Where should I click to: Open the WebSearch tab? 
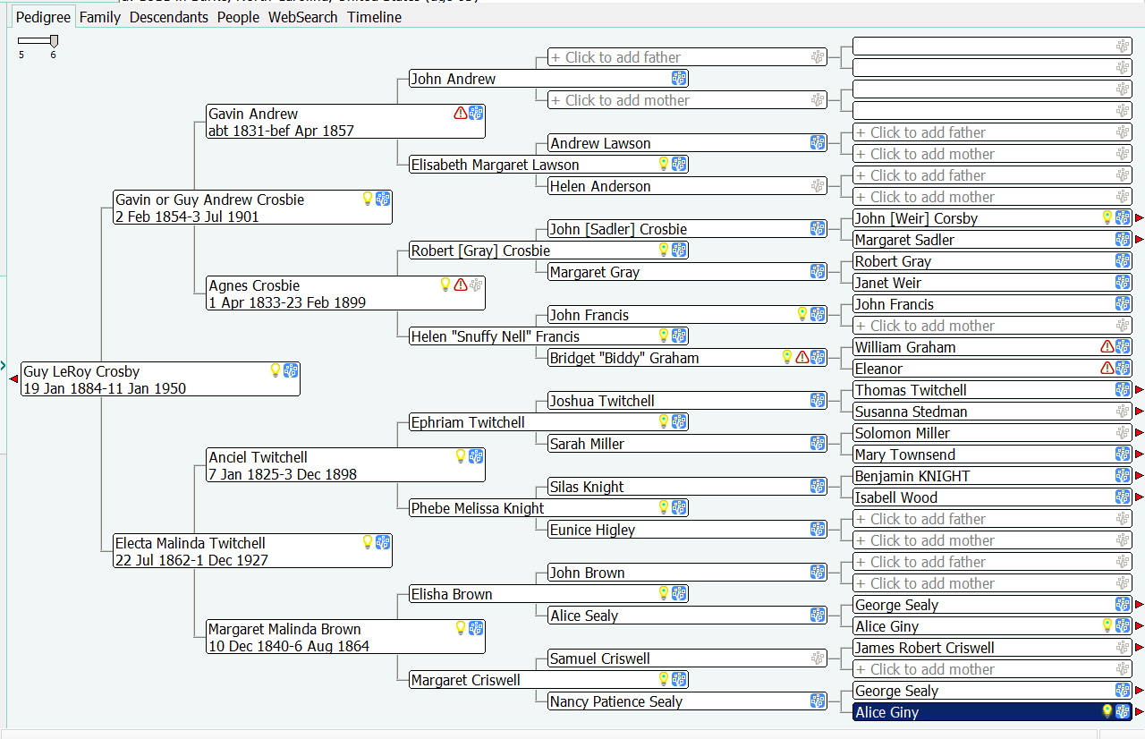[x=303, y=17]
